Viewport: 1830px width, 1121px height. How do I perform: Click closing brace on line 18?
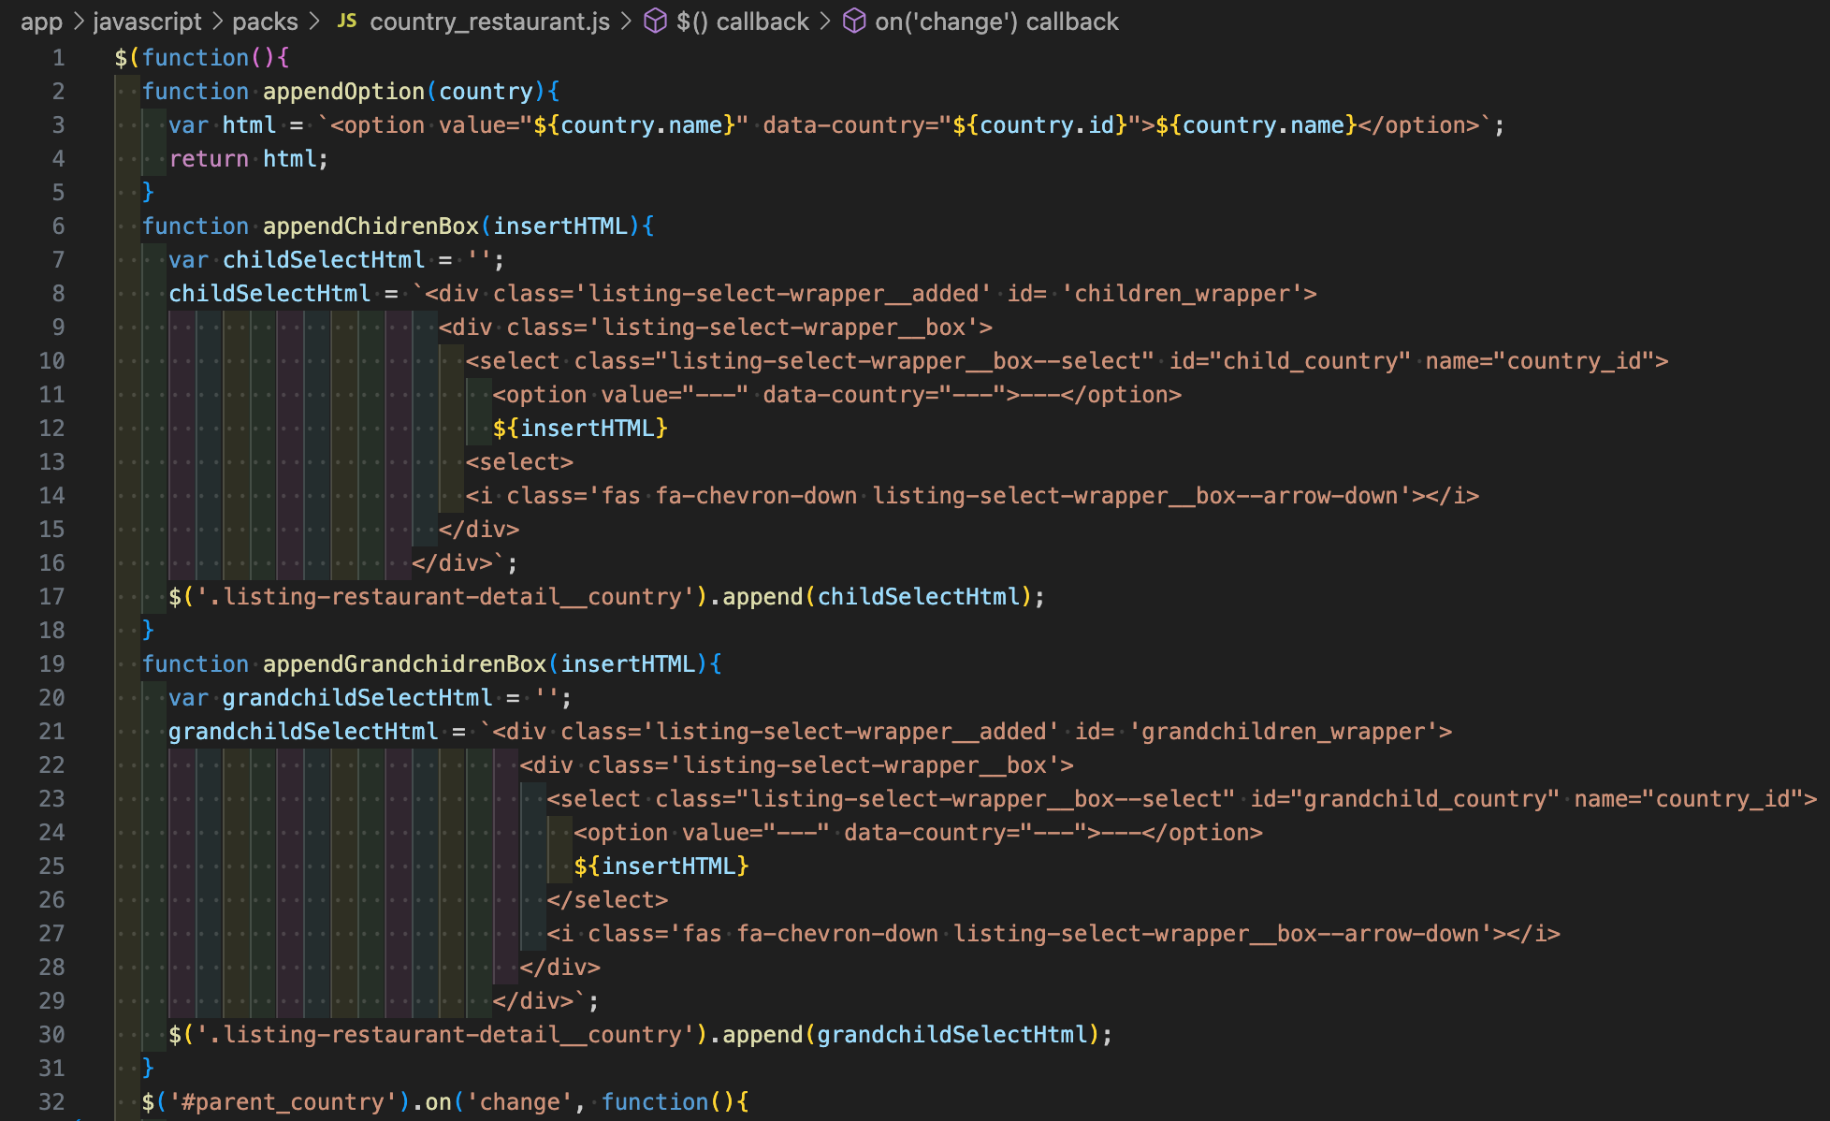coord(148,631)
